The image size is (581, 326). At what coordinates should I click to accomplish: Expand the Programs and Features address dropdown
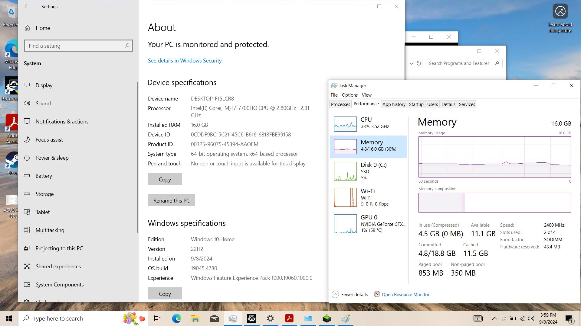(411, 63)
